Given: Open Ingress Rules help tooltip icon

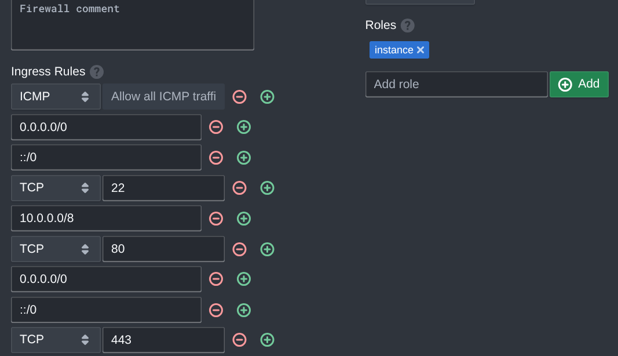Looking at the screenshot, I should [97, 72].
